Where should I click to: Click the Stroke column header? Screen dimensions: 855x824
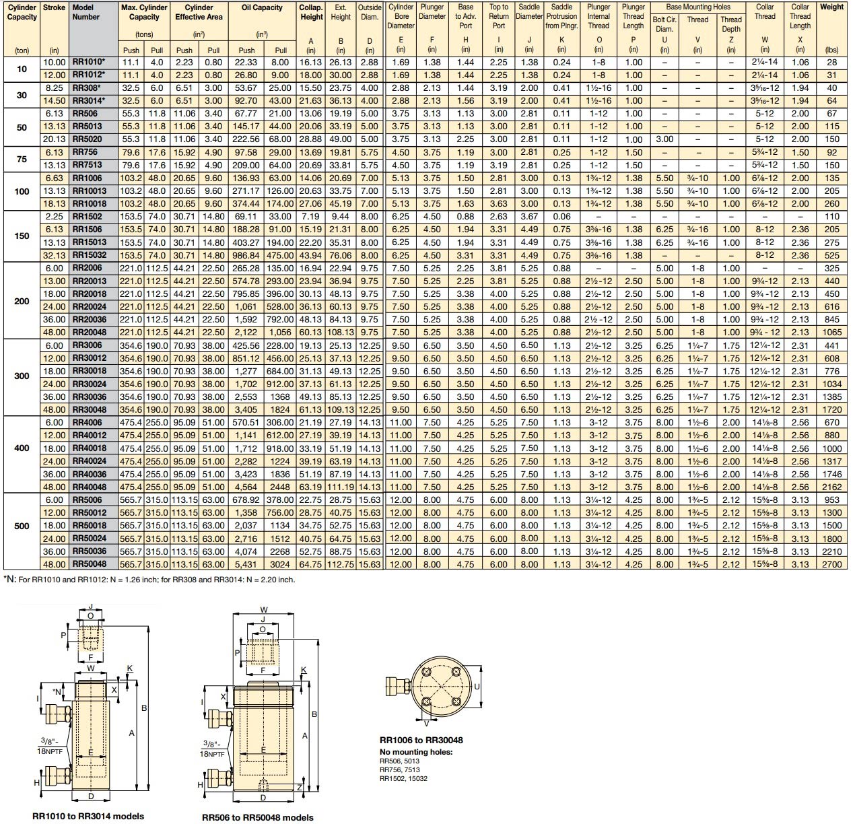[x=55, y=7]
